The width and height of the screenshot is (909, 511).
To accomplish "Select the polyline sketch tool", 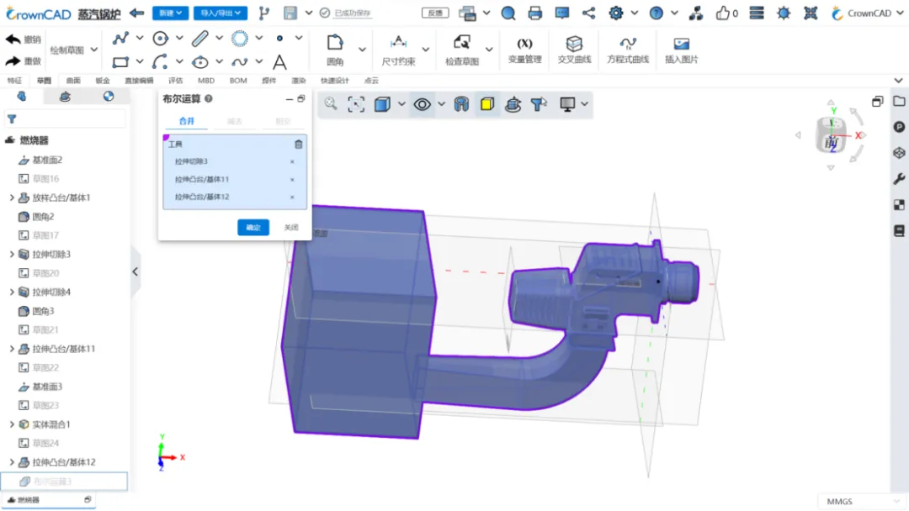I will point(120,38).
